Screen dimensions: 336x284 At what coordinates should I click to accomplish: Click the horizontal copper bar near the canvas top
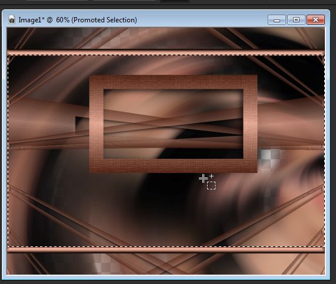coord(166,52)
